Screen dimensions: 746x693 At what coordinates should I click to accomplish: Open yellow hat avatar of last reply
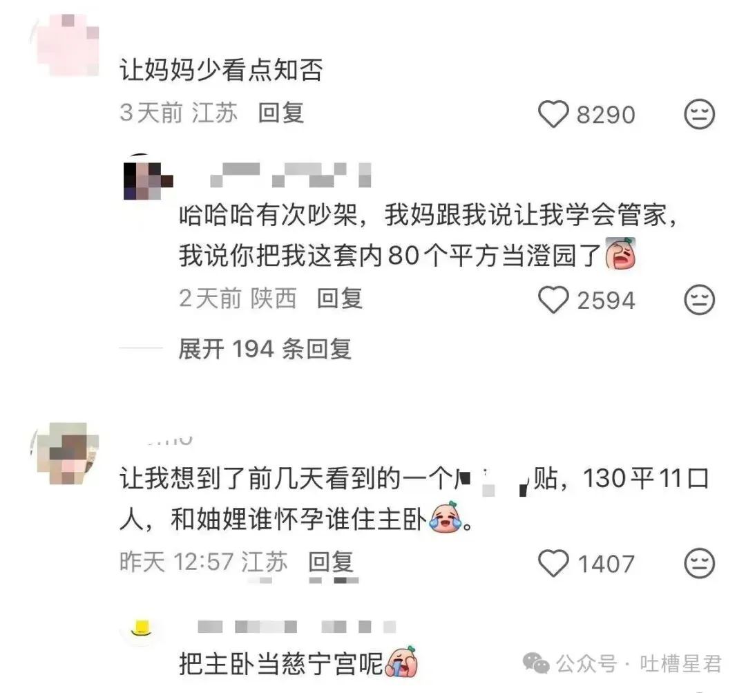pyautogui.click(x=140, y=629)
